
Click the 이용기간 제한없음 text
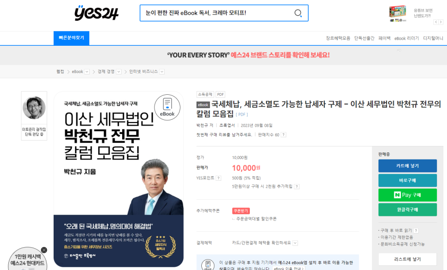click(397, 237)
